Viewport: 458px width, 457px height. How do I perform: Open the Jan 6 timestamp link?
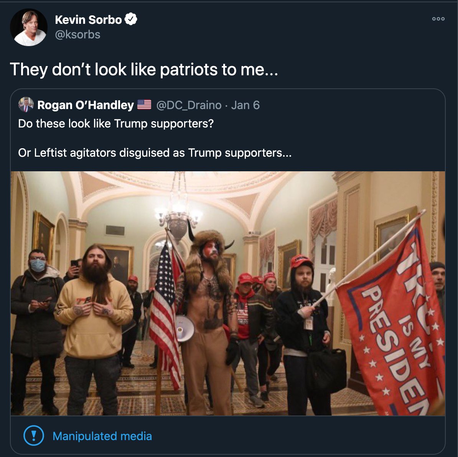pos(245,105)
